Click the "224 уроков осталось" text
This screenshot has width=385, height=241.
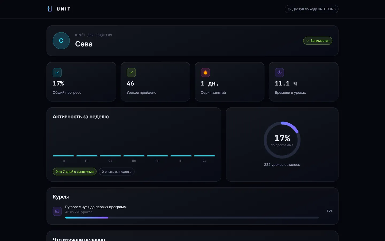(x=282, y=165)
